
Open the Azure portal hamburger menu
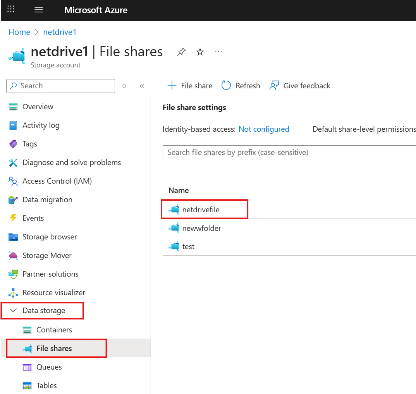click(39, 10)
